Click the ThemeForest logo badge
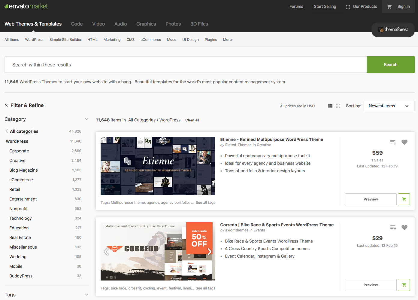The height and width of the screenshot is (300, 418). [x=393, y=29]
